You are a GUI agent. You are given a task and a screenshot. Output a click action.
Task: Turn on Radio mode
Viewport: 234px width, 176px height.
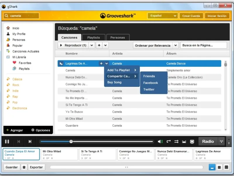[208, 141]
